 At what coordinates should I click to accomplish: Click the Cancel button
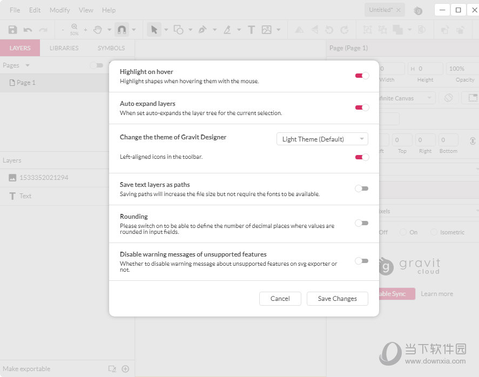point(280,299)
